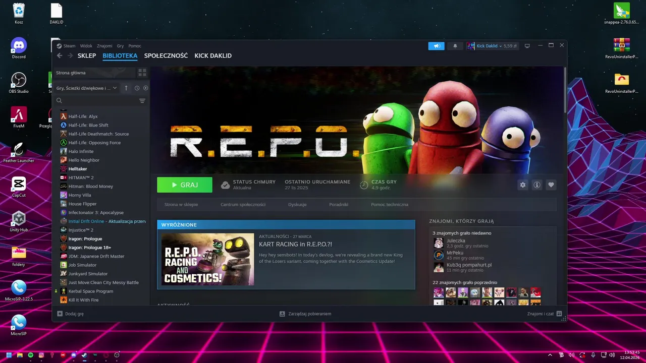
Task: Click the microphone icon in system tray
Action: (x=593, y=355)
